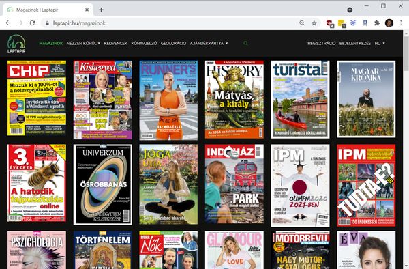Open the GEOLOKÁCIÓ menu item

pos(173,43)
